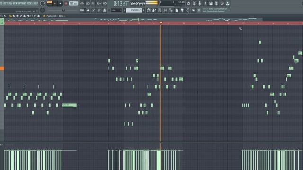303x170 pixels.
Task: Click the tempo tapper figure icon
Action: tap(187, 10)
